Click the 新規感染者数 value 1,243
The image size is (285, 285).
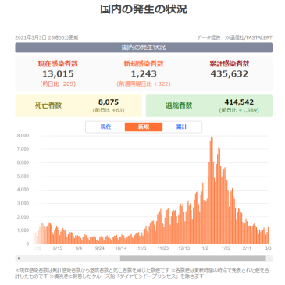(144, 74)
